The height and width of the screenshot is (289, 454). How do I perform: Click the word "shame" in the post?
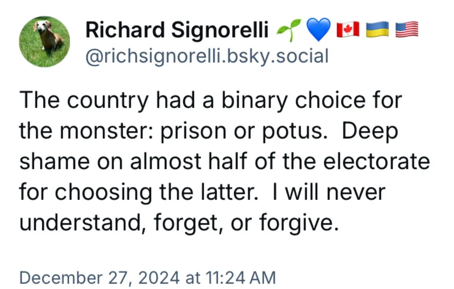[55, 161]
